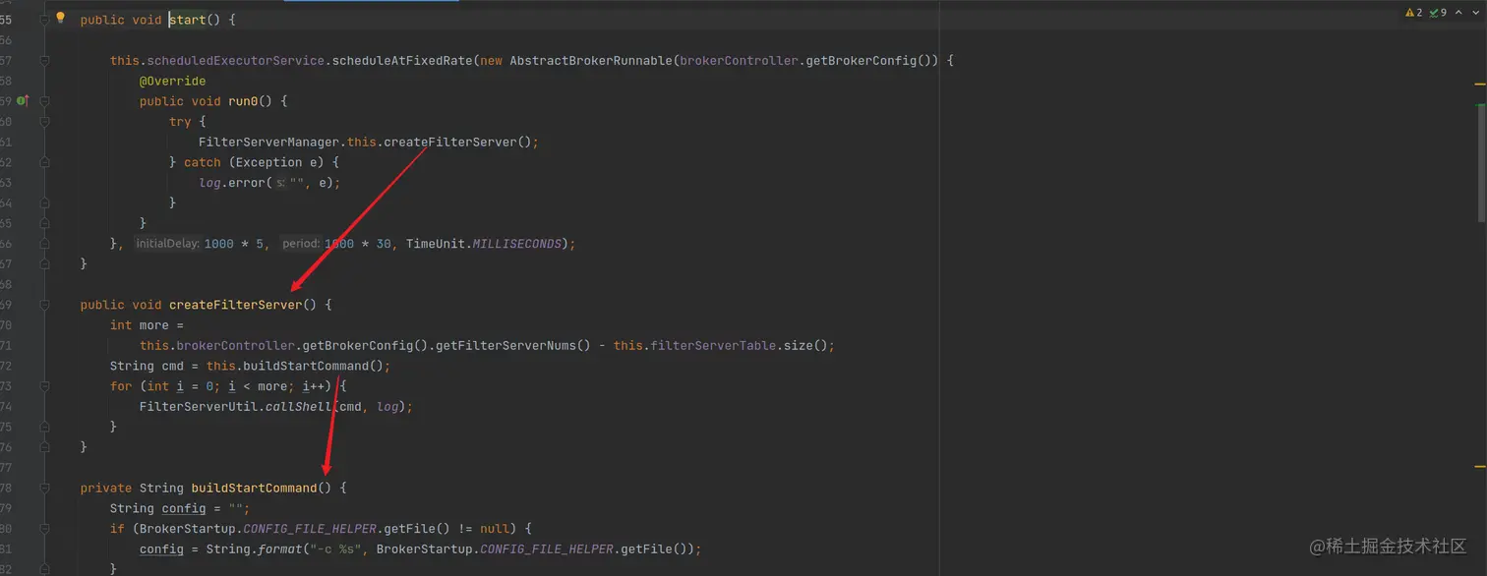1487x576 pixels.
Task: Click 'int more =' declaration
Action: point(147,325)
